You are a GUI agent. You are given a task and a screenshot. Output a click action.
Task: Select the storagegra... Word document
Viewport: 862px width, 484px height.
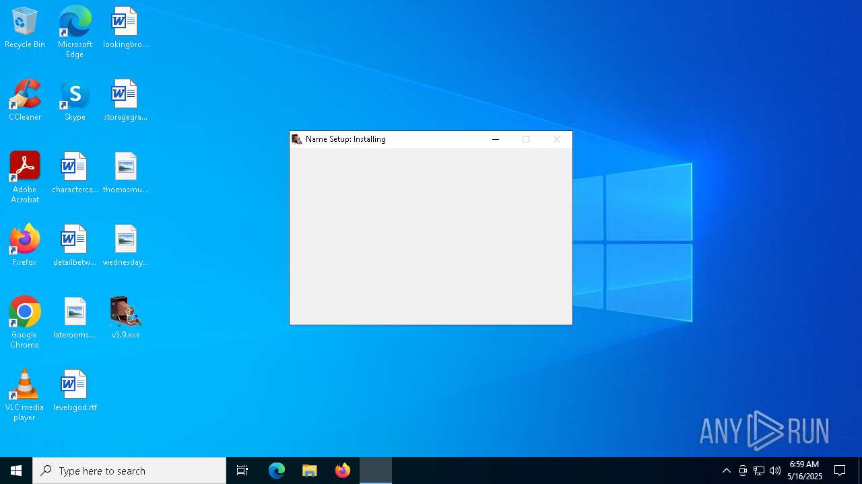point(125,101)
